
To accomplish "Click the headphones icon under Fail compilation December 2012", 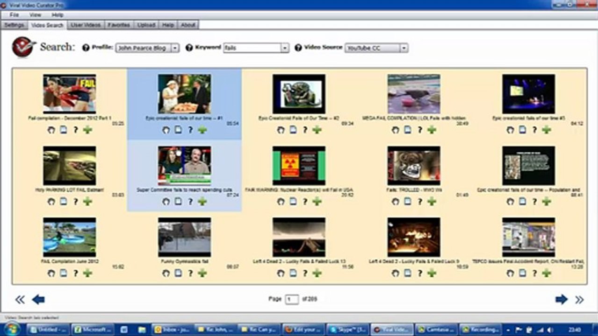I will coord(51,130).
